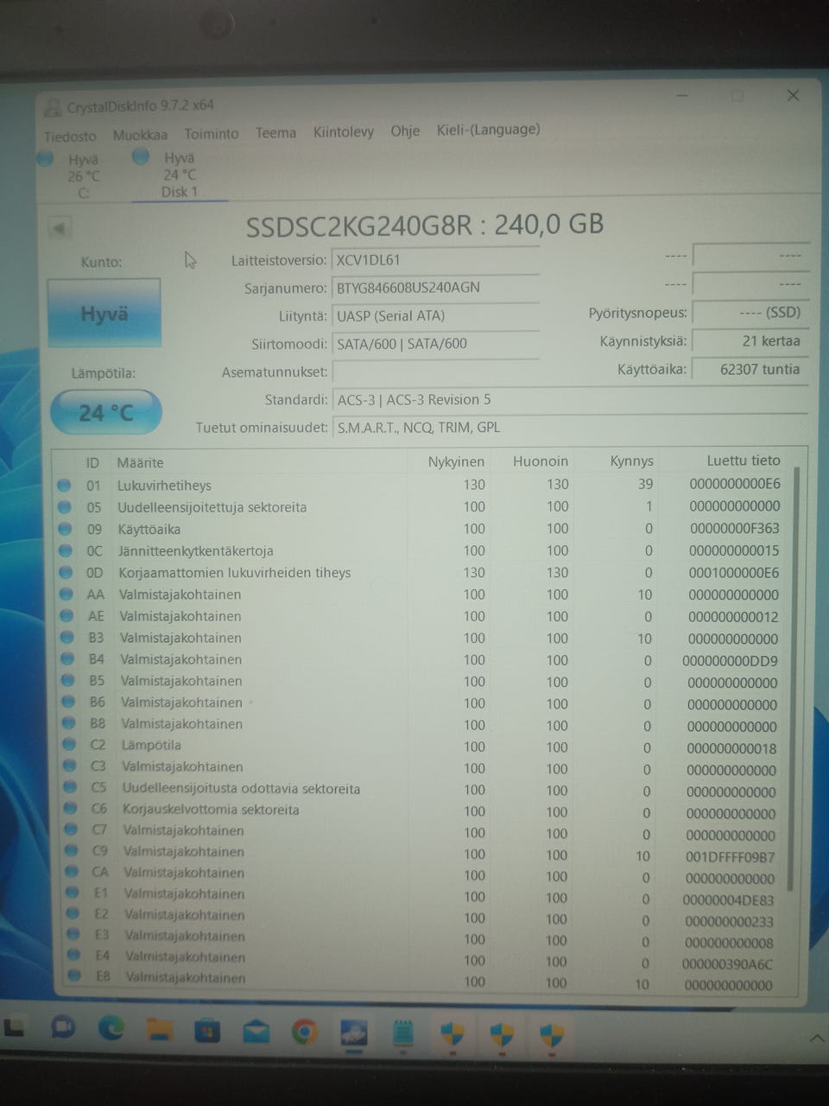
Task: Click the Tuetut ominaisuudet field S.M.A.R.T., NCQ
Action: pyautogui.click(x=570, y=427)
